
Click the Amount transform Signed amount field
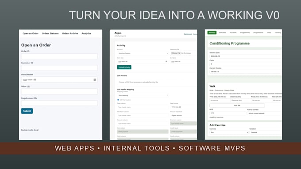pos(184,115)
